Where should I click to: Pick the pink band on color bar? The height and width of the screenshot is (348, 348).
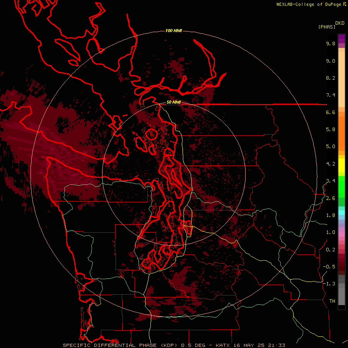point(341,234)
